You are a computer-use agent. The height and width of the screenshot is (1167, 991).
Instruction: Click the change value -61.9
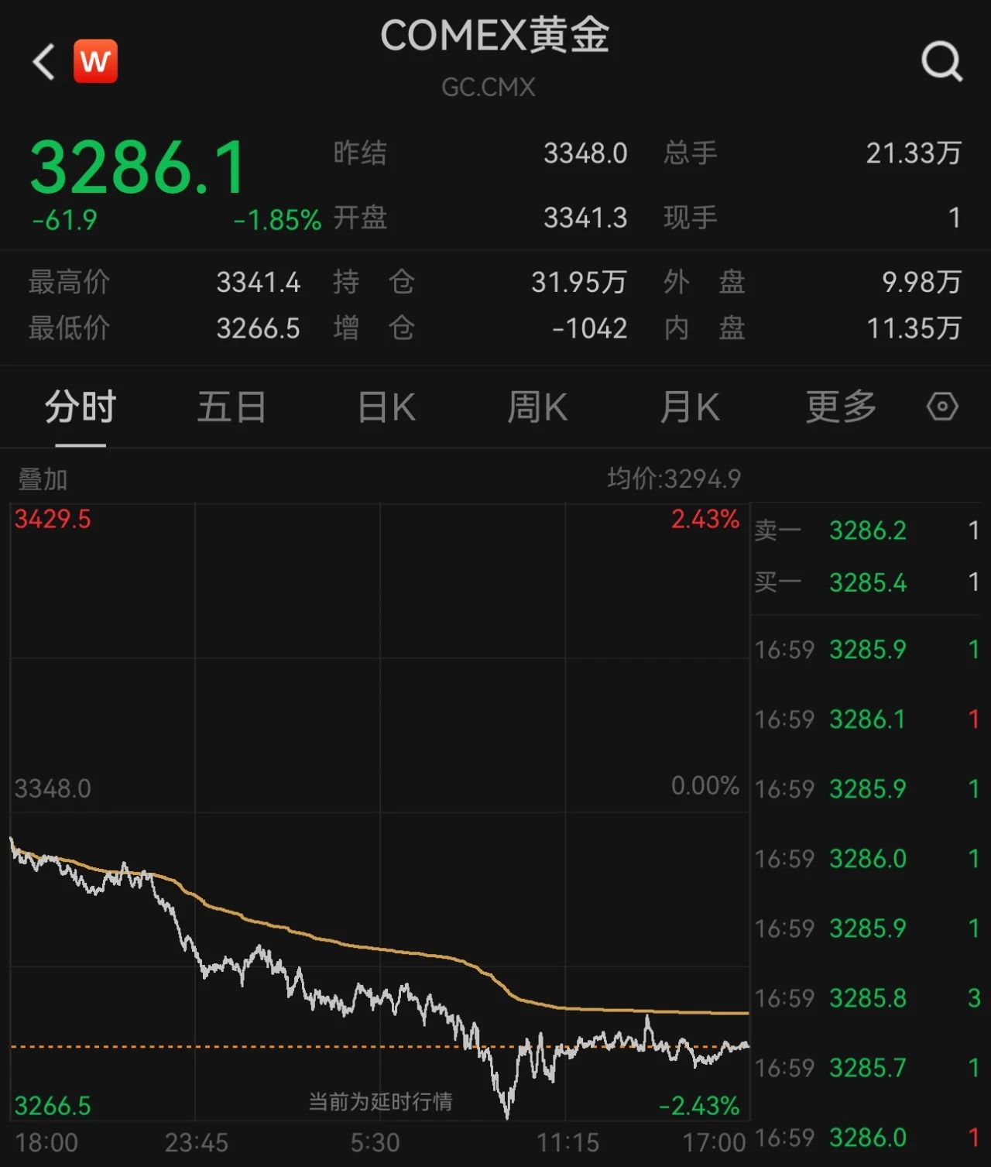(64, 221)
